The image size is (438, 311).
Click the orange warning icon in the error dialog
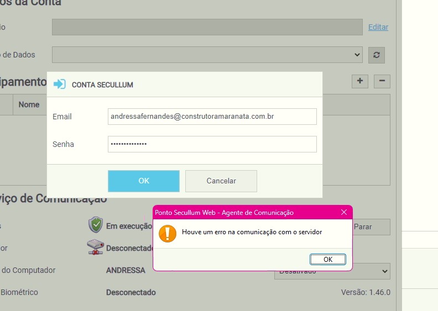167,233
